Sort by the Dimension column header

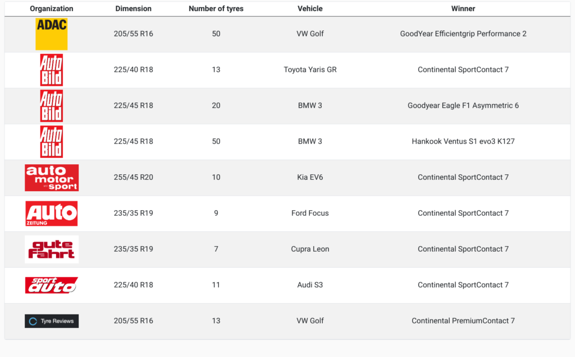click(134, 8)
